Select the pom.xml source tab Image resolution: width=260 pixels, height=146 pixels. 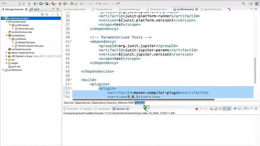point(140,103)
